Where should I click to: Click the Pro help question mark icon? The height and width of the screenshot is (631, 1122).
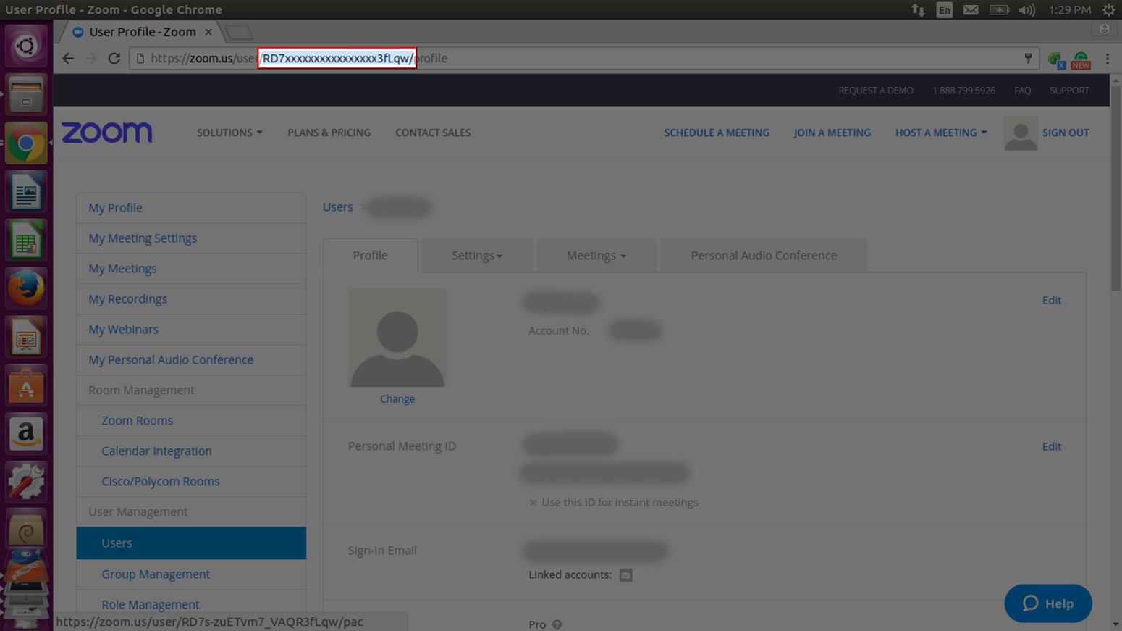[557, 624]
